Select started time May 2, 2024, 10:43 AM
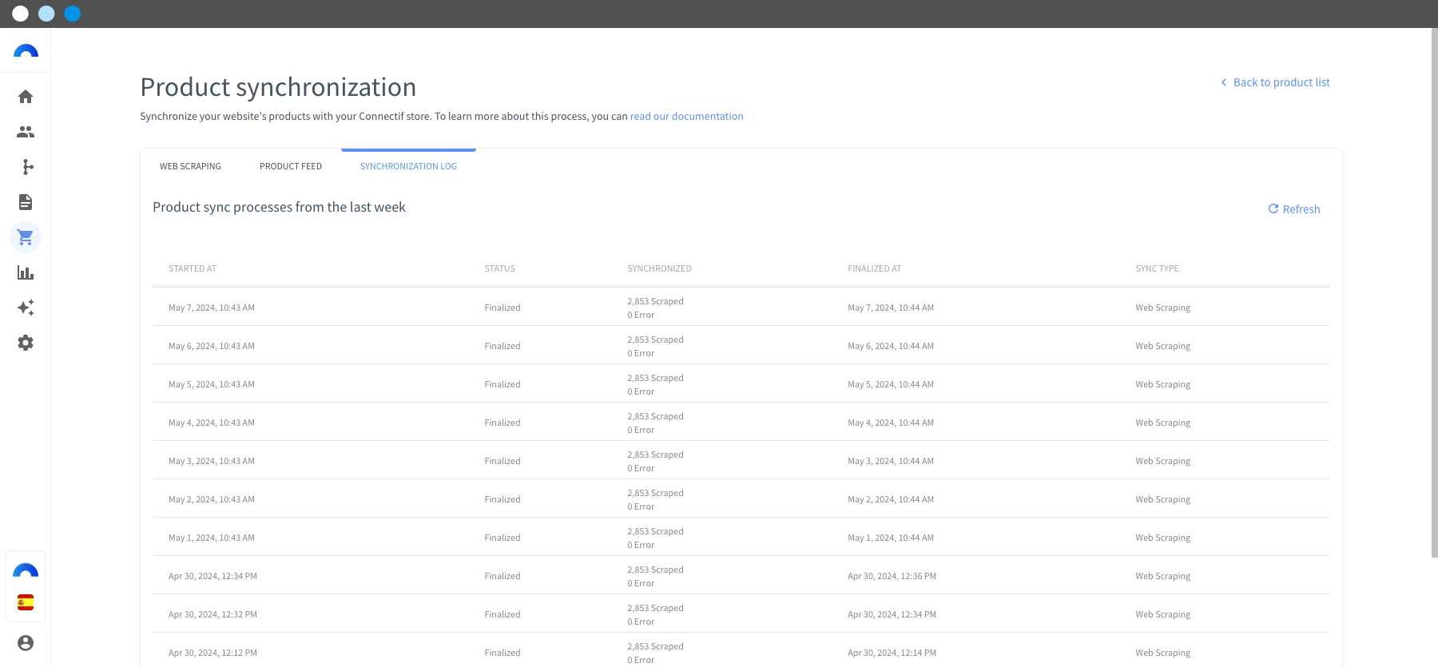The image size is (1438, 667). (x=212, y=499)
